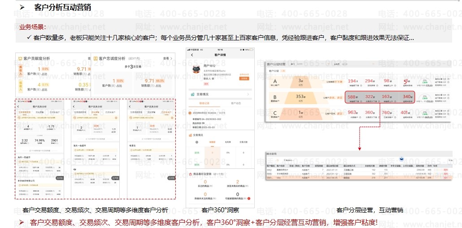Click the chart icon beside the 交易情况 row

[192, 94]
